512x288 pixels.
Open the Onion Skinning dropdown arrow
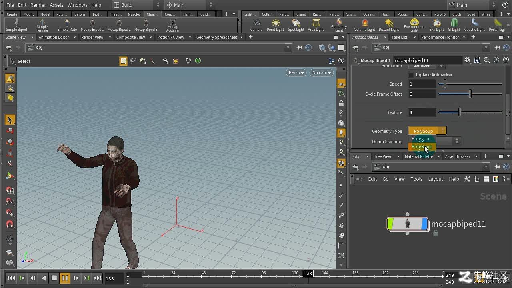[x=457, y=141]
